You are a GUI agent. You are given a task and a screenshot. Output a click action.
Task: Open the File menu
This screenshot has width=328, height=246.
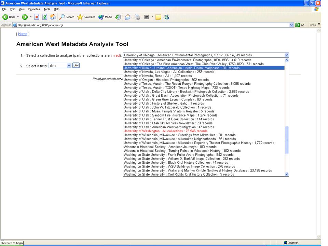coord(4,9)
